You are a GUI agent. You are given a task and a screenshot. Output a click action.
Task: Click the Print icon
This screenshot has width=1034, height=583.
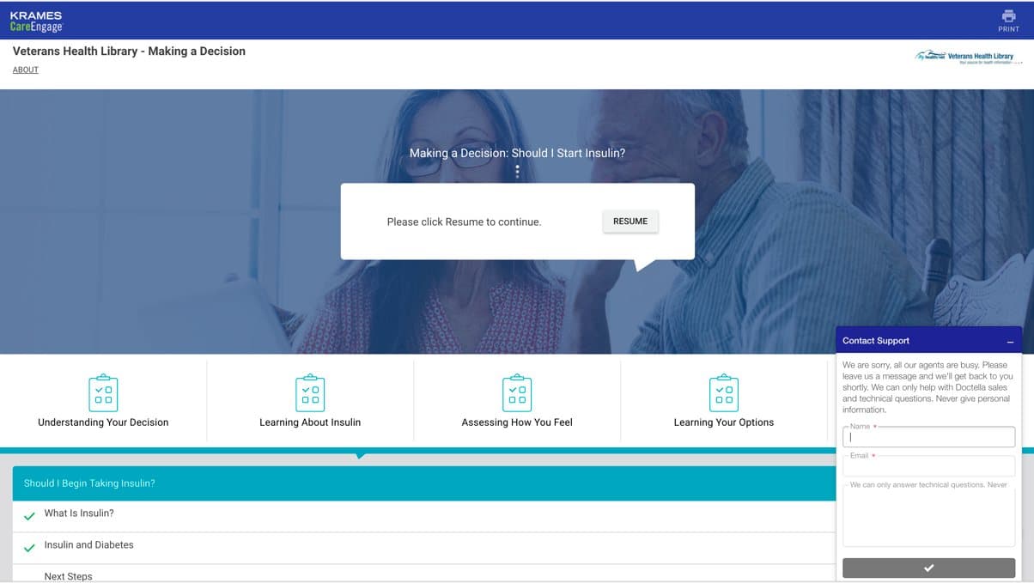click(1008, 16)
